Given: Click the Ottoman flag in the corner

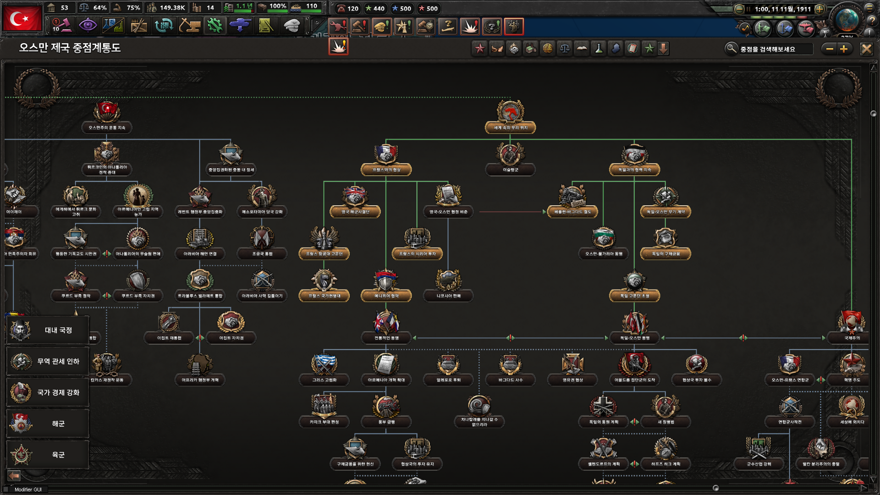Looking at the screenshot, I should [x=22, y=17].
